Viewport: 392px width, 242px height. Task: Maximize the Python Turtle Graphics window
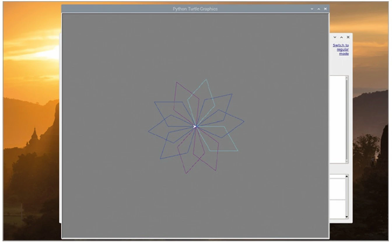[318, 9]
